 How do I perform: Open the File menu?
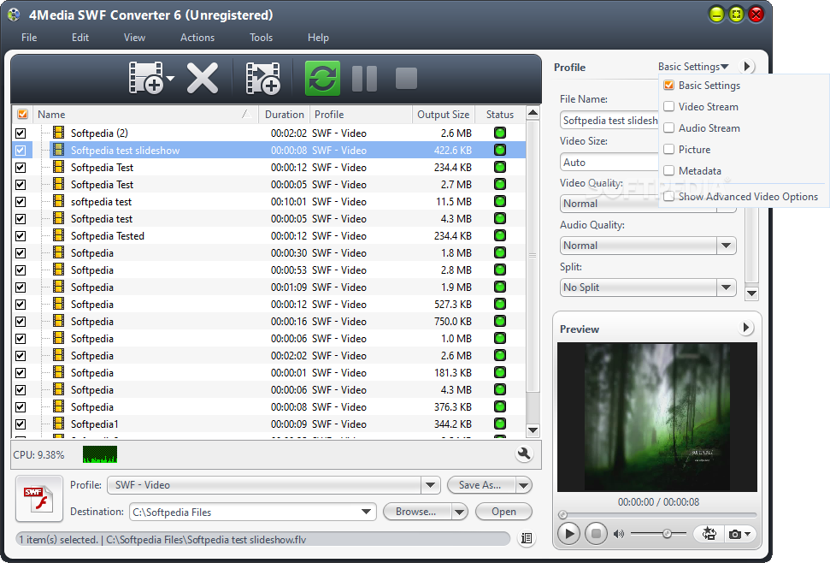[x=29, y=38]
